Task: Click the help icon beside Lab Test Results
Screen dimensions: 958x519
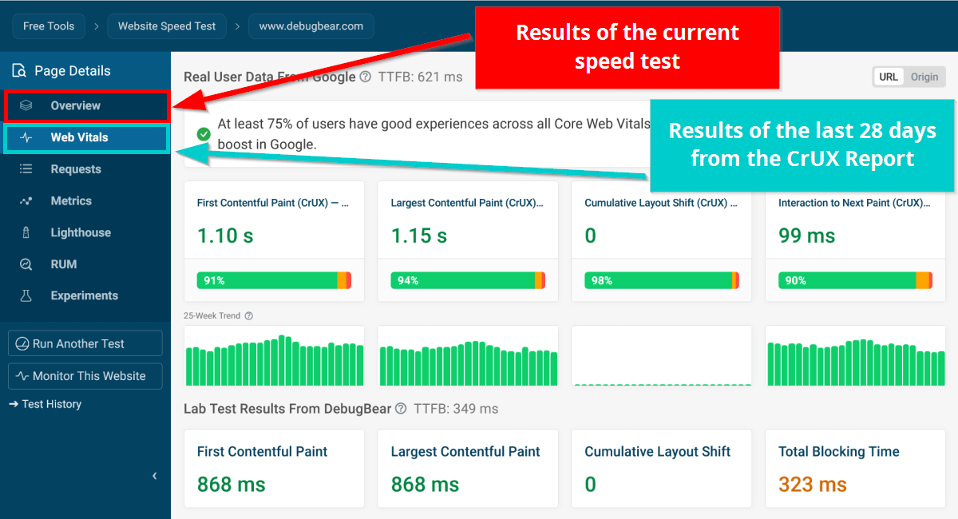Action: point(401,409)
